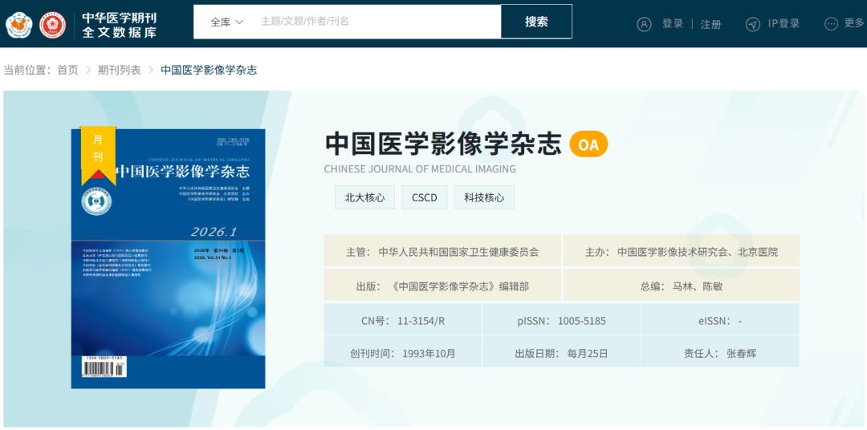Click the 创刊时间 1993年10月 cell
Screen dimensions: 867x430
402,353
